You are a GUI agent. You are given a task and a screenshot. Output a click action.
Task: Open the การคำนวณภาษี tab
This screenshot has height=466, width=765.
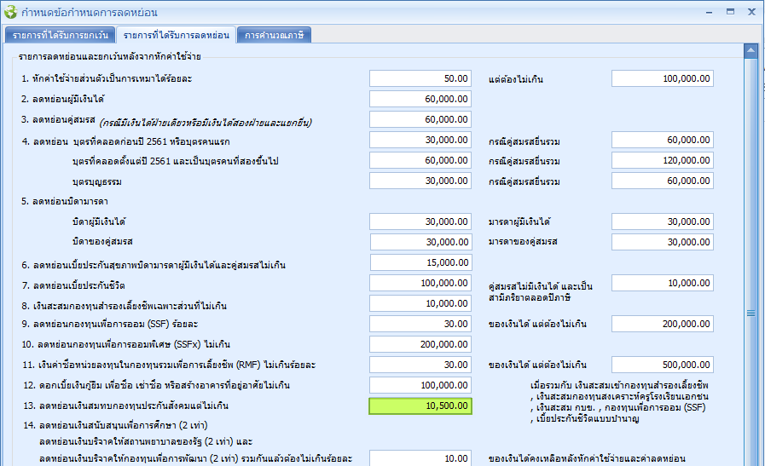(274, 35)
